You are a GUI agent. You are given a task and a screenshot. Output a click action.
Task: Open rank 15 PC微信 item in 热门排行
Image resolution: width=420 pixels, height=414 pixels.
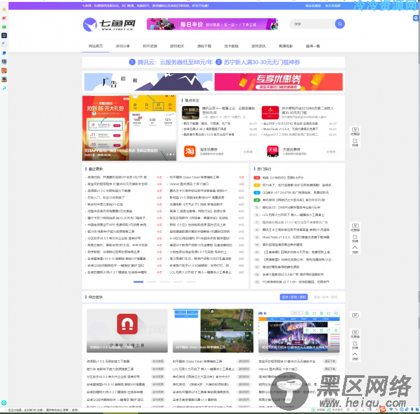tap(296, 282)
